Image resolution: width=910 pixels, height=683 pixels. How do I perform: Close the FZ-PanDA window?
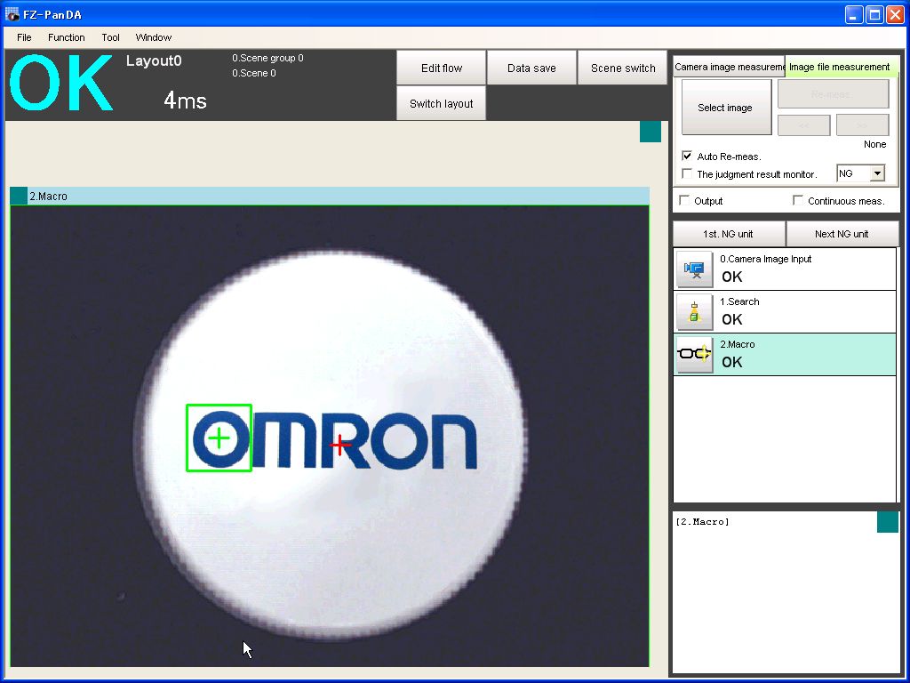click(x=895, y=14)
